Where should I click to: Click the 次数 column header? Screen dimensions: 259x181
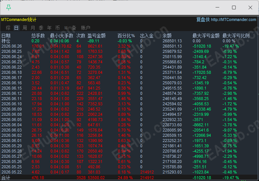[x=81, y=36]
